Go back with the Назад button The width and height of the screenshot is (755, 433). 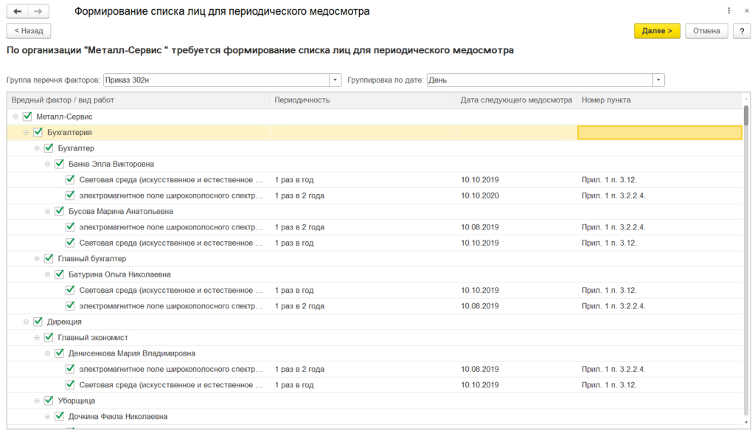pos(29,31)
